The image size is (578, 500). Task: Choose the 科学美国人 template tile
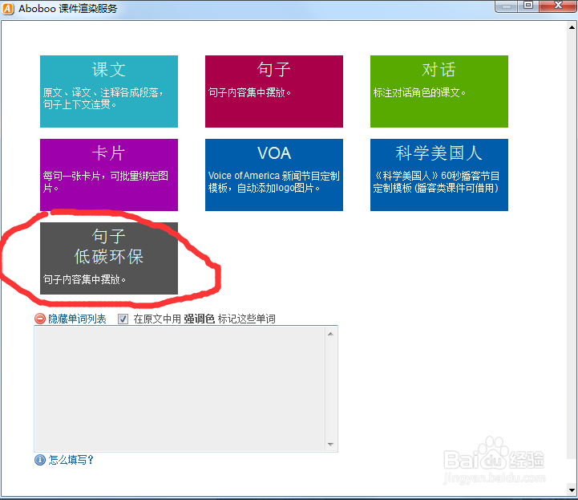pos(439,175)
